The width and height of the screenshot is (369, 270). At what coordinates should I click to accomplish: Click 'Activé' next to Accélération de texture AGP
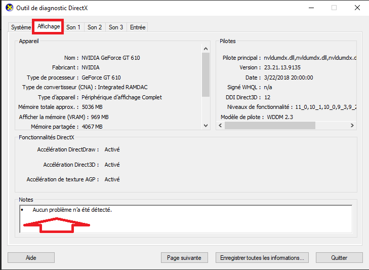click(x=112, y=179)
